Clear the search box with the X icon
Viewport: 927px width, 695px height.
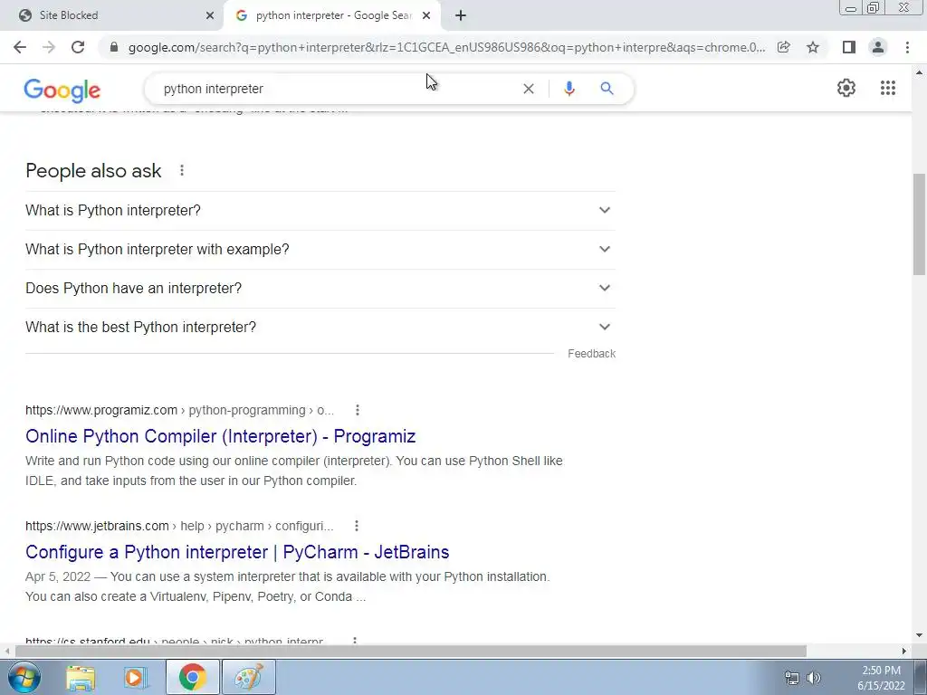[x=529, y=89]
